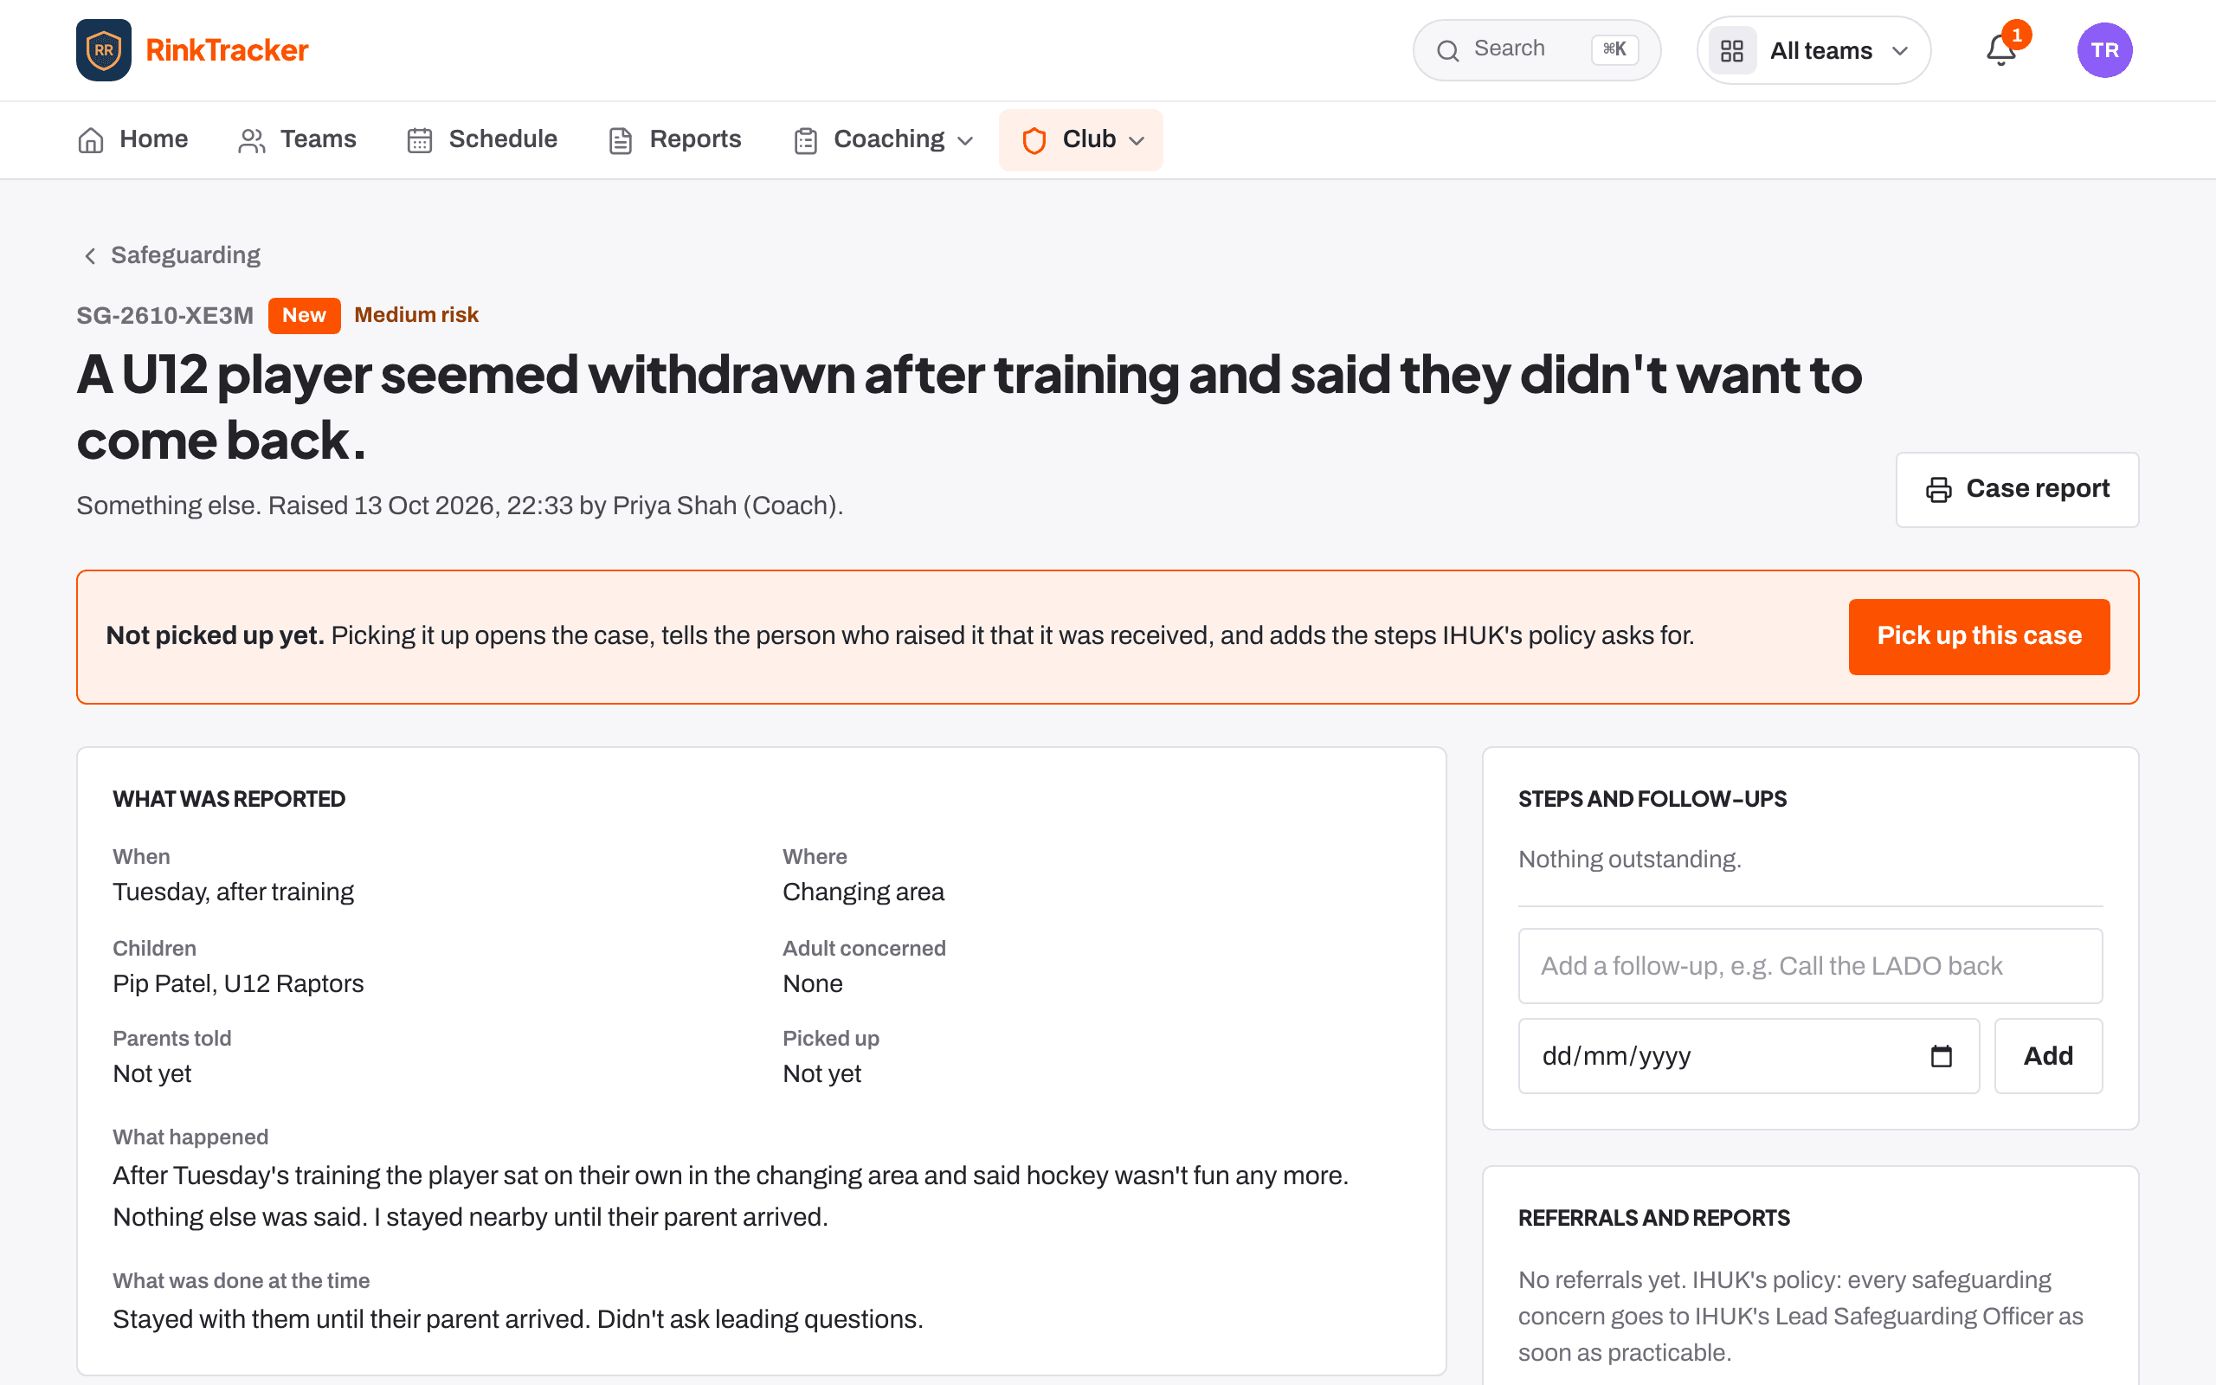Click the Club shield icon

[x=1034, y=140]
